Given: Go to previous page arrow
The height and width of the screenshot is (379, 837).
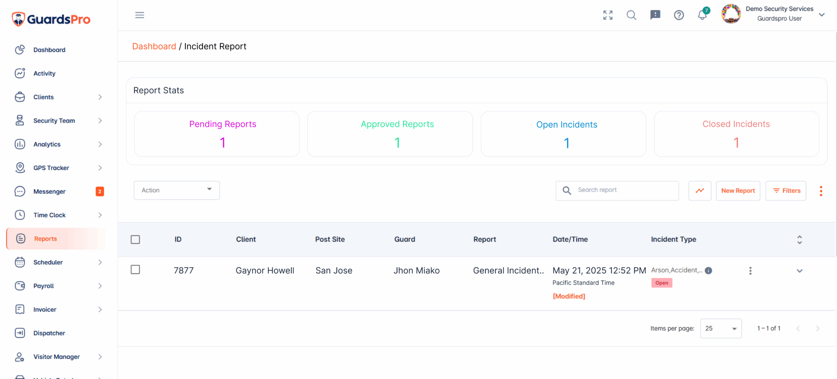Looking at the screenshot, I should tap(798, 328).
